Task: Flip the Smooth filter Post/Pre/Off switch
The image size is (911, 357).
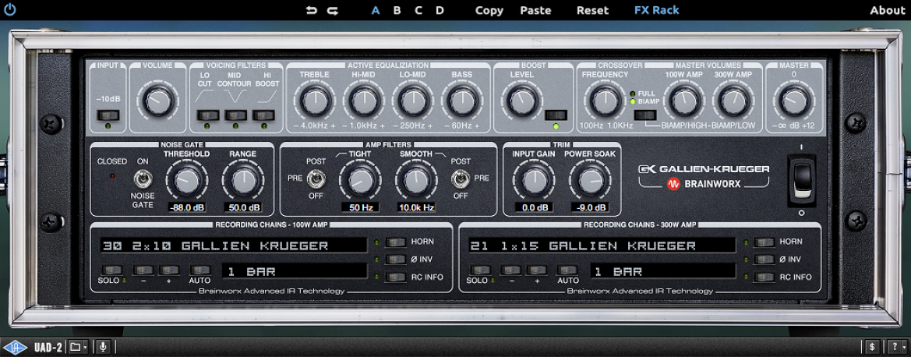Action: 460,178
